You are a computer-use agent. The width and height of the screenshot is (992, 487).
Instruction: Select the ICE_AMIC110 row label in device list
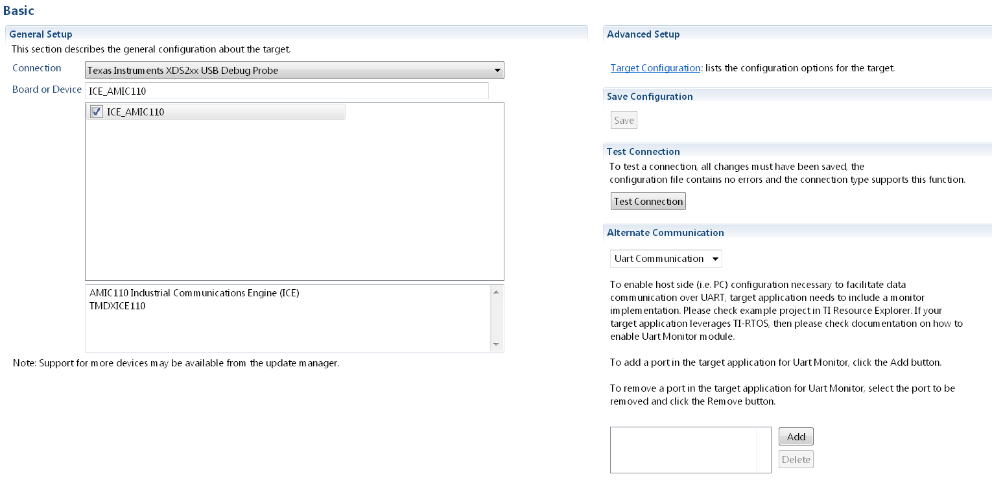(x=136, y=112)
